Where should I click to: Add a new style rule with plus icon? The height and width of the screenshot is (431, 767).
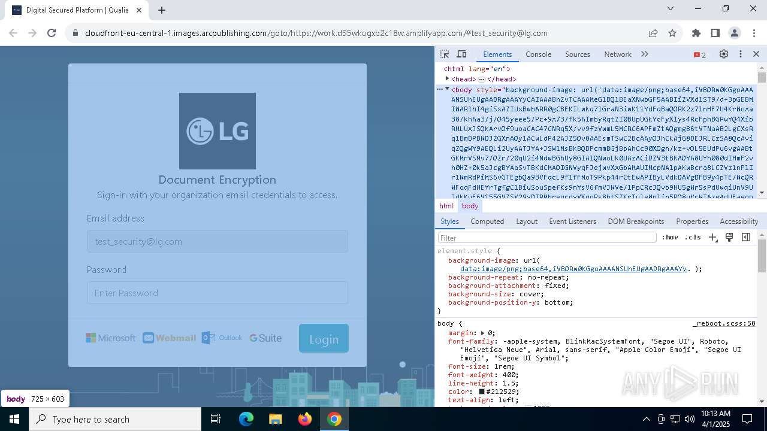(712, 238)
